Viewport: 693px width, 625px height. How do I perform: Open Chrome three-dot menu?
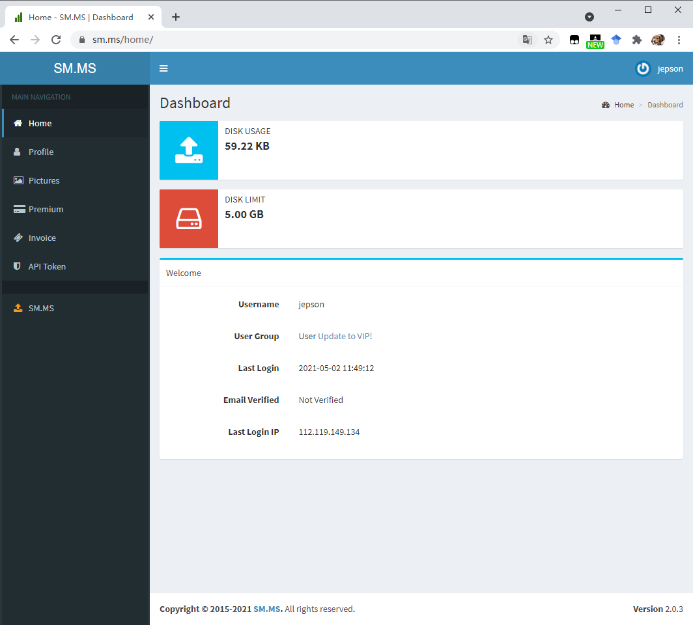coord(679,40)
